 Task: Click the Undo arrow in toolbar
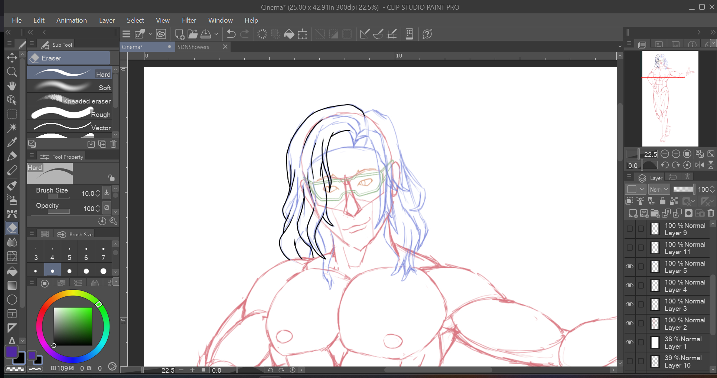231,34
